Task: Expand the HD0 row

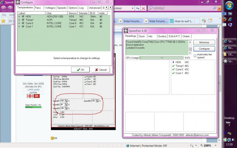Action: point(19,16)
